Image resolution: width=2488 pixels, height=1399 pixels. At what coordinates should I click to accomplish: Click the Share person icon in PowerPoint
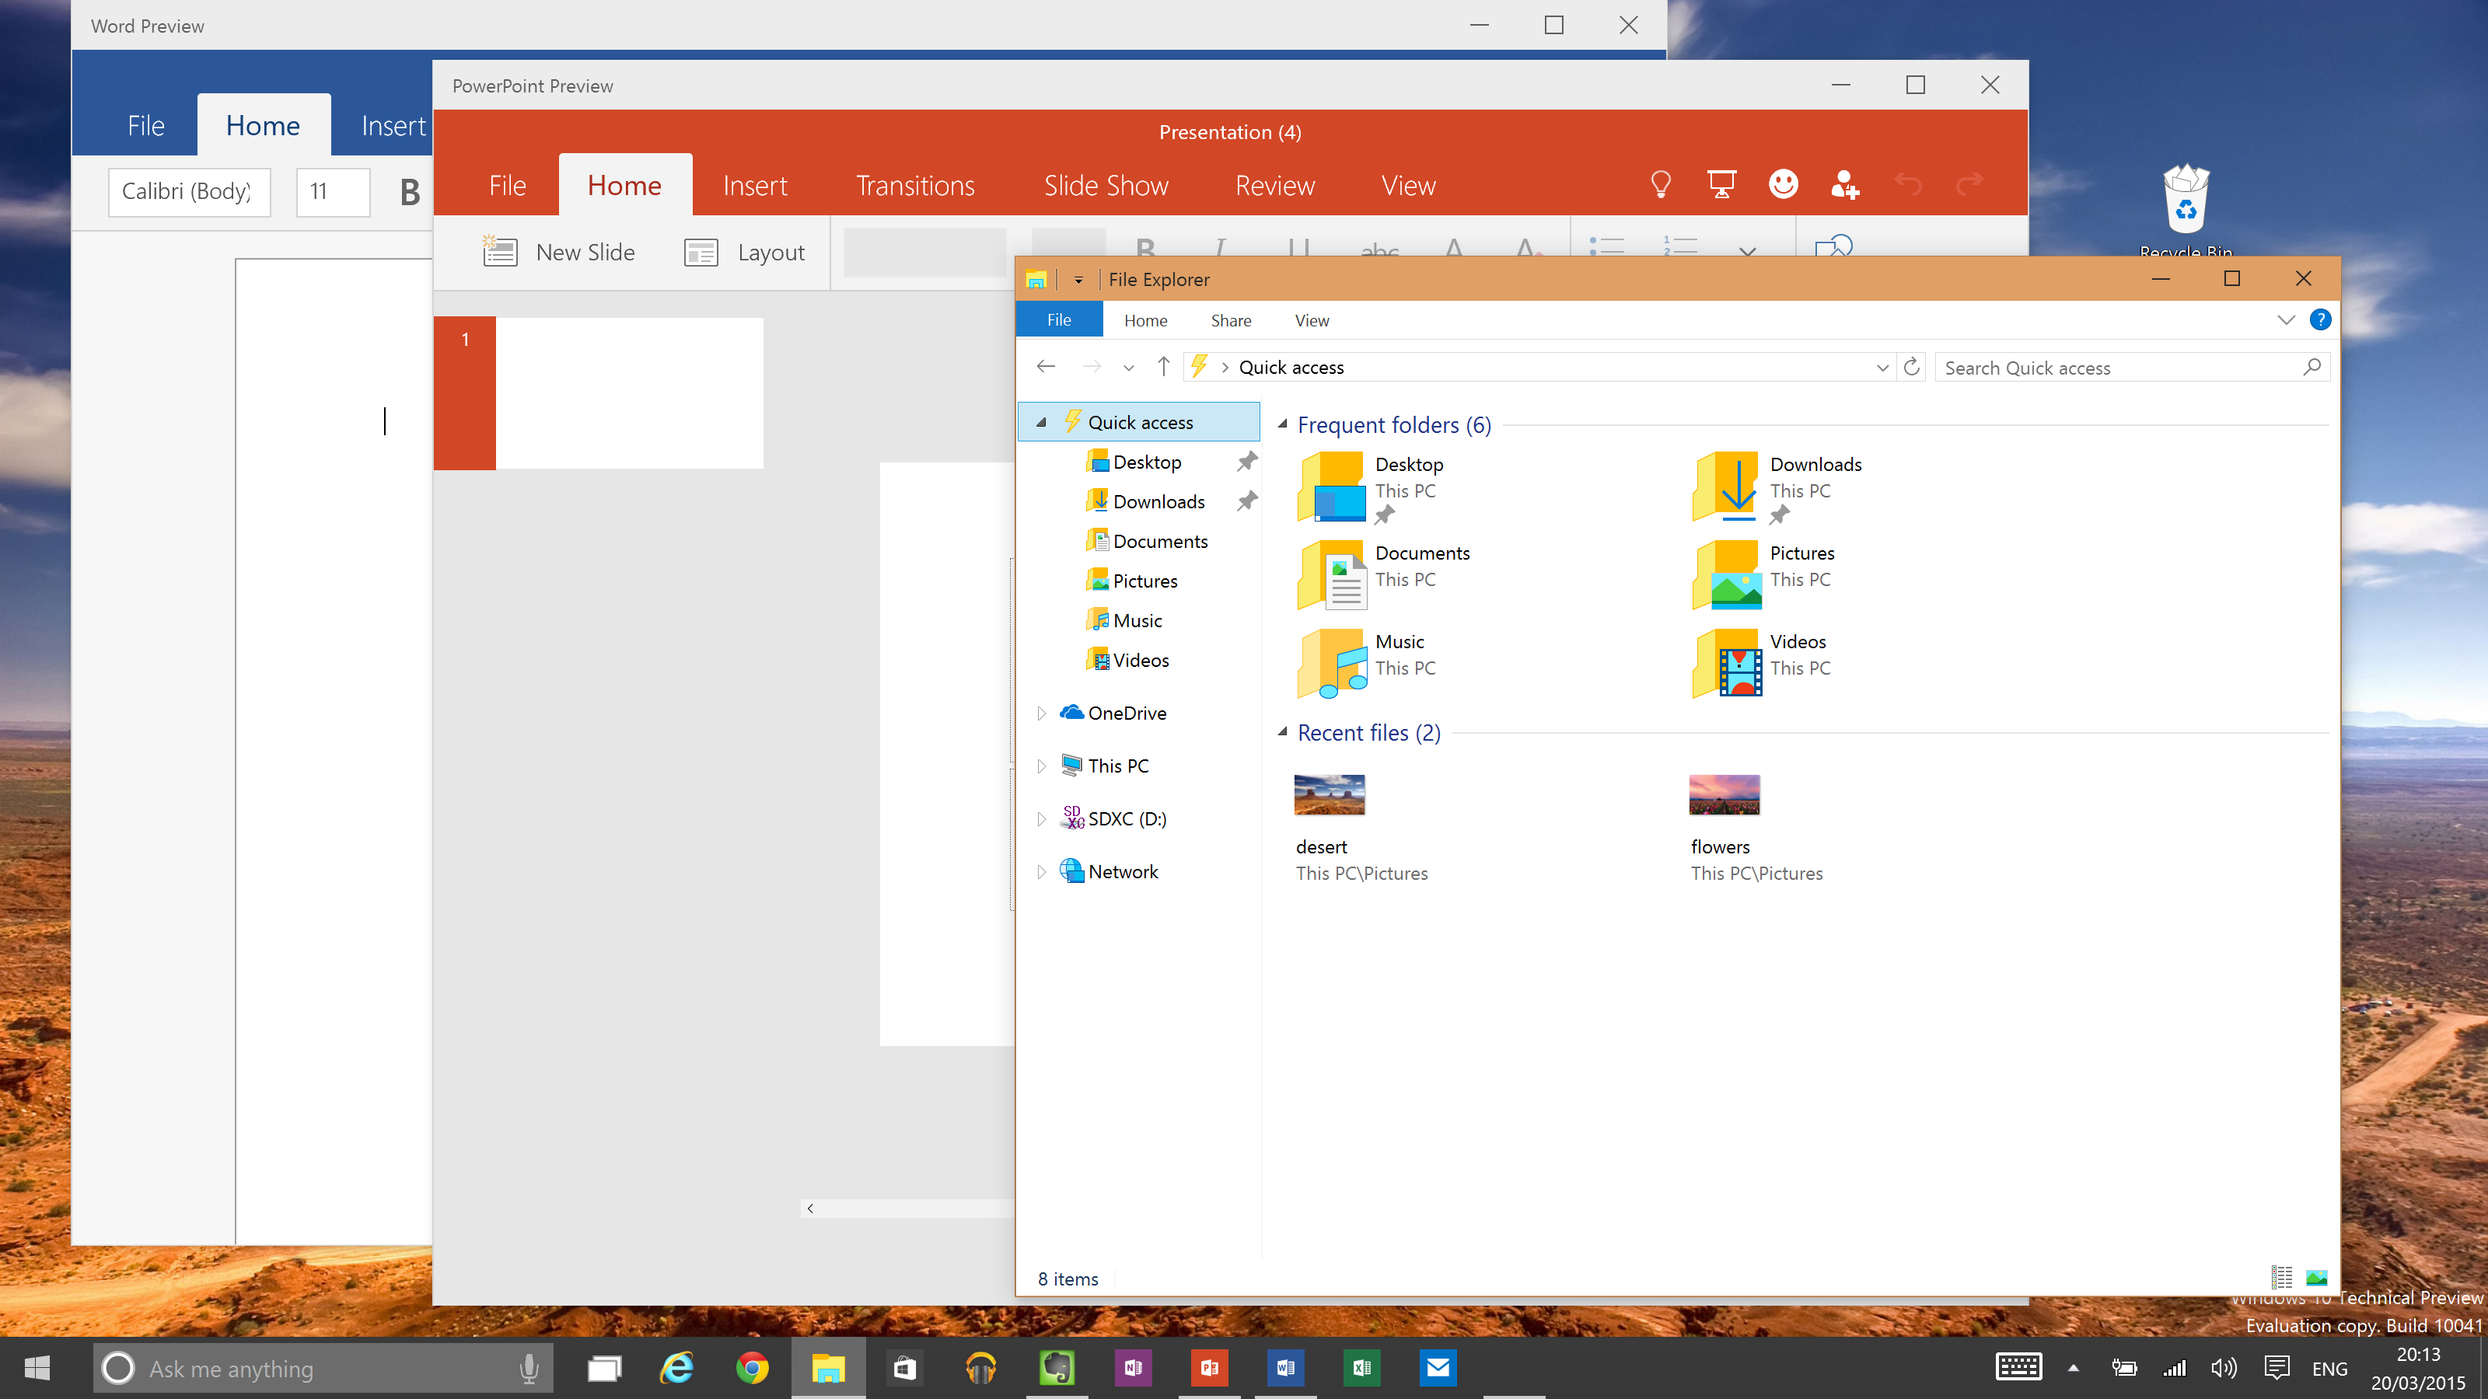(1845, 184)
